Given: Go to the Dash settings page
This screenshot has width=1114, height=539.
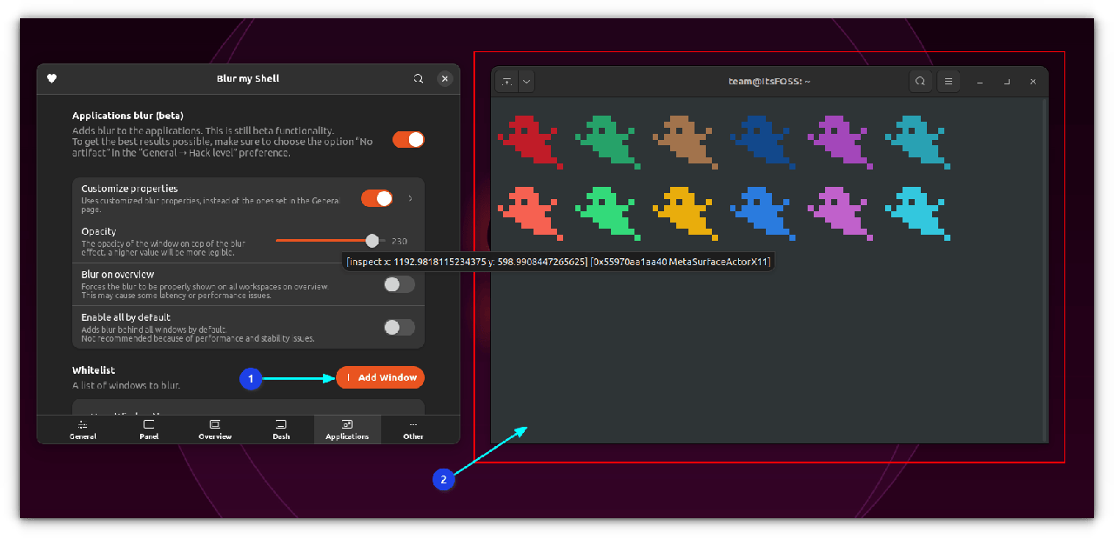Looking at the screenshot, I should (281, 429).
